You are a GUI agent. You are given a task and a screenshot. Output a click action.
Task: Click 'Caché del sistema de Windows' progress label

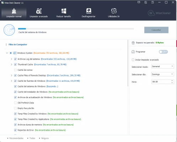(32, 32)
